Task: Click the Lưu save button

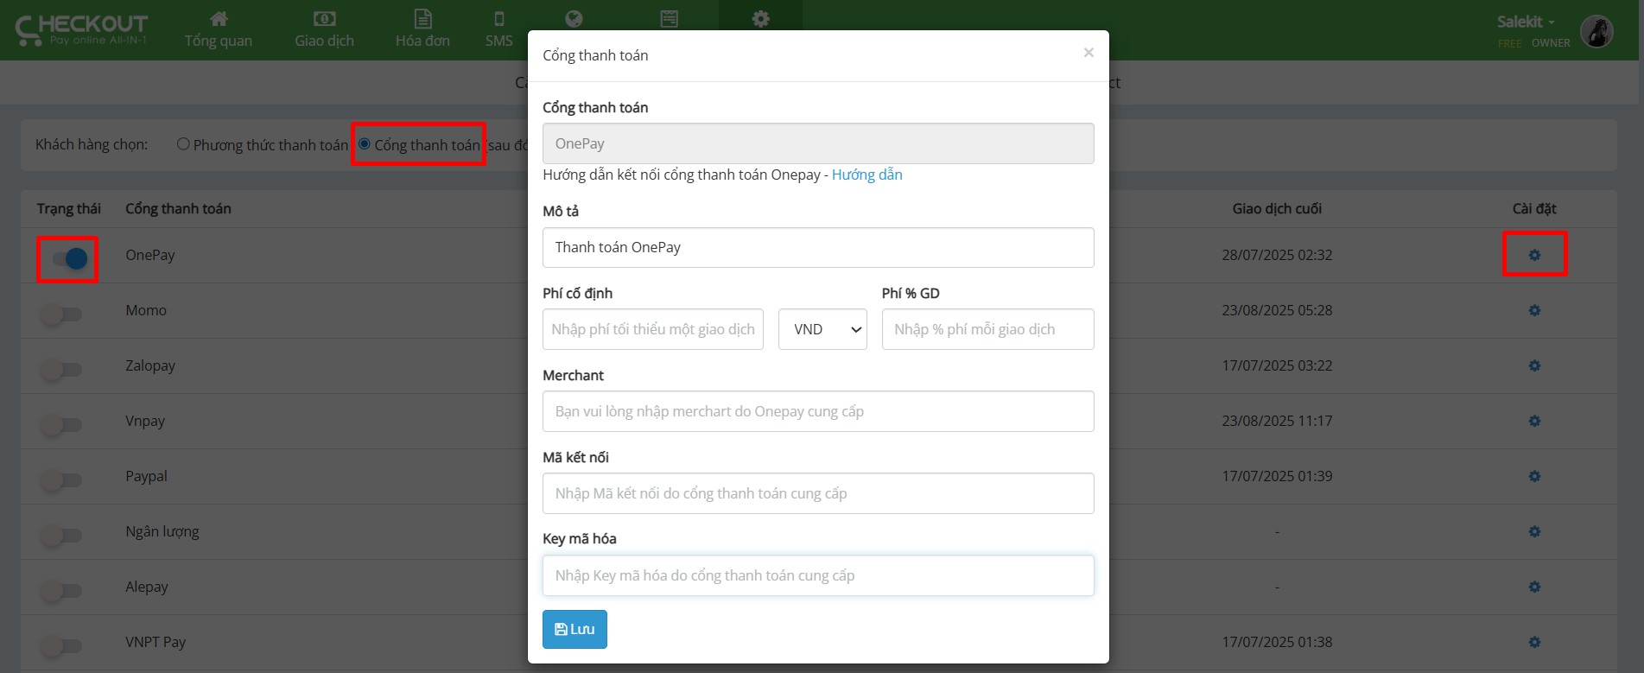Action: point(574,629)
